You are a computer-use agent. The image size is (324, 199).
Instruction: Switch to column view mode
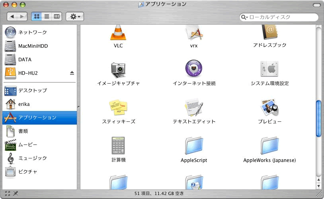(x=57, y=17)
